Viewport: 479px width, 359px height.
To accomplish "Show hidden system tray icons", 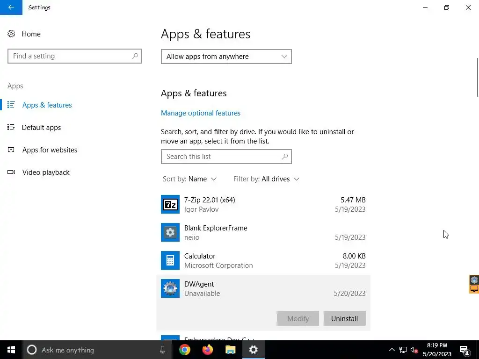I will coord(392,350).
